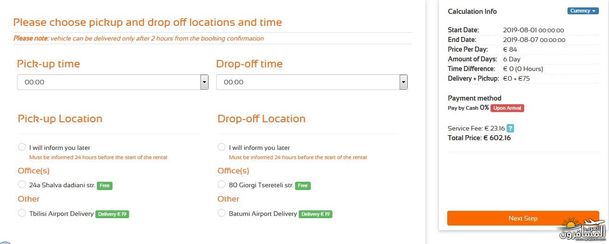This screenshot has width=609, height=244.
Task: Click the red Upon Arrival badge
Action: point(507,108)
